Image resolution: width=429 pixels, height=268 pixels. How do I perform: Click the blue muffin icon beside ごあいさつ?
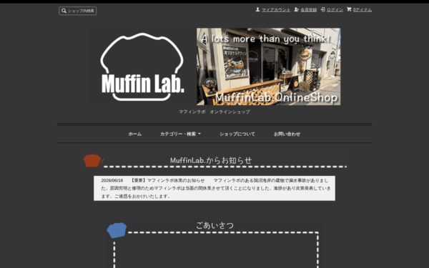click(x=117, y=230)
